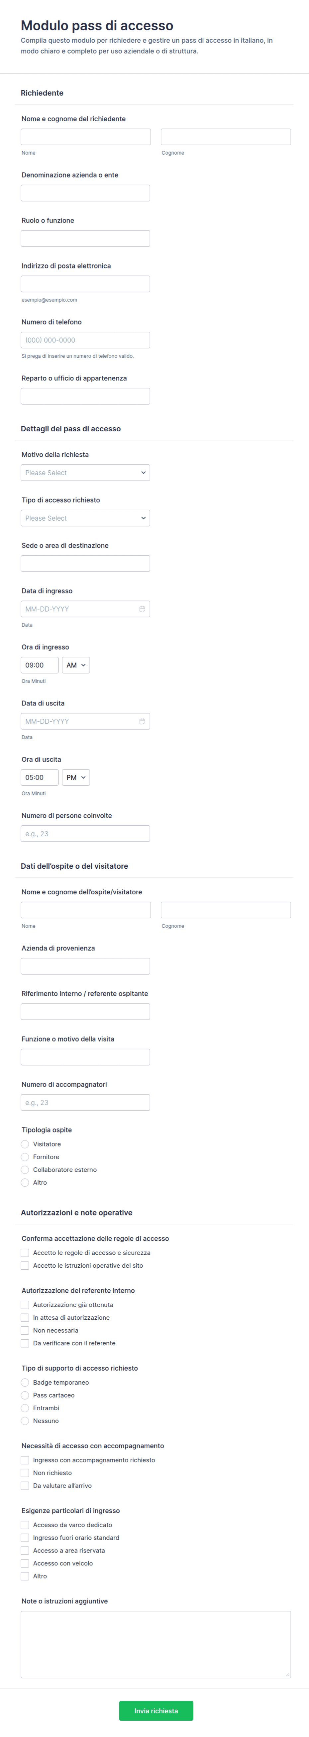Select the Visitatore radio option
This screenshot has width=309, height=1737.
click(x=25, y=1144)
